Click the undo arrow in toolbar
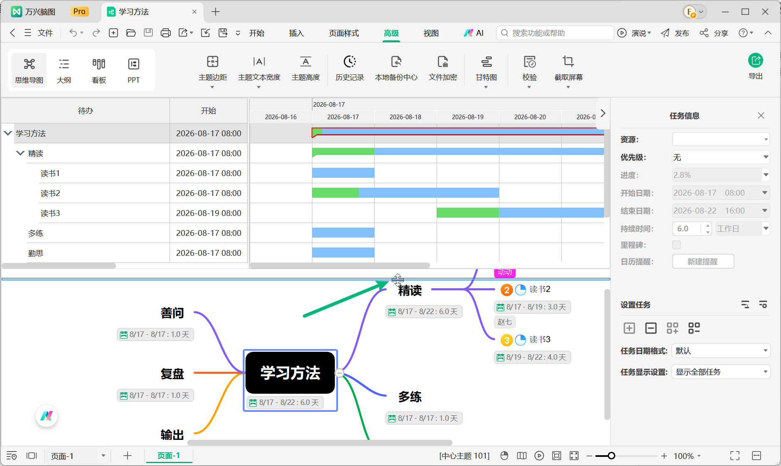The height and width of the screenshot is (466, 781). point(73,33)
